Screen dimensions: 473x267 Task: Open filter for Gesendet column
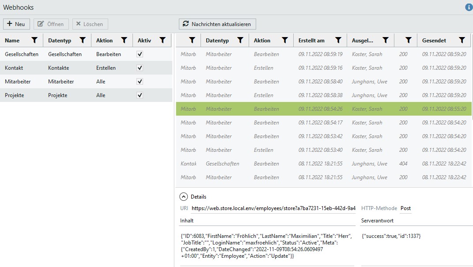tap(462, 40)
